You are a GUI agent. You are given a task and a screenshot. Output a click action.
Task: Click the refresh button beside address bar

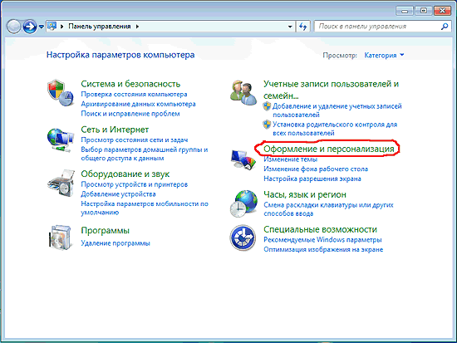click(x=303, y=27)
